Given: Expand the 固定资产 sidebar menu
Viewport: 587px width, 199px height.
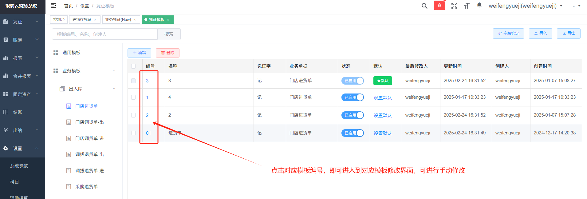Looking at the screenshot, I should click(37, 94).
